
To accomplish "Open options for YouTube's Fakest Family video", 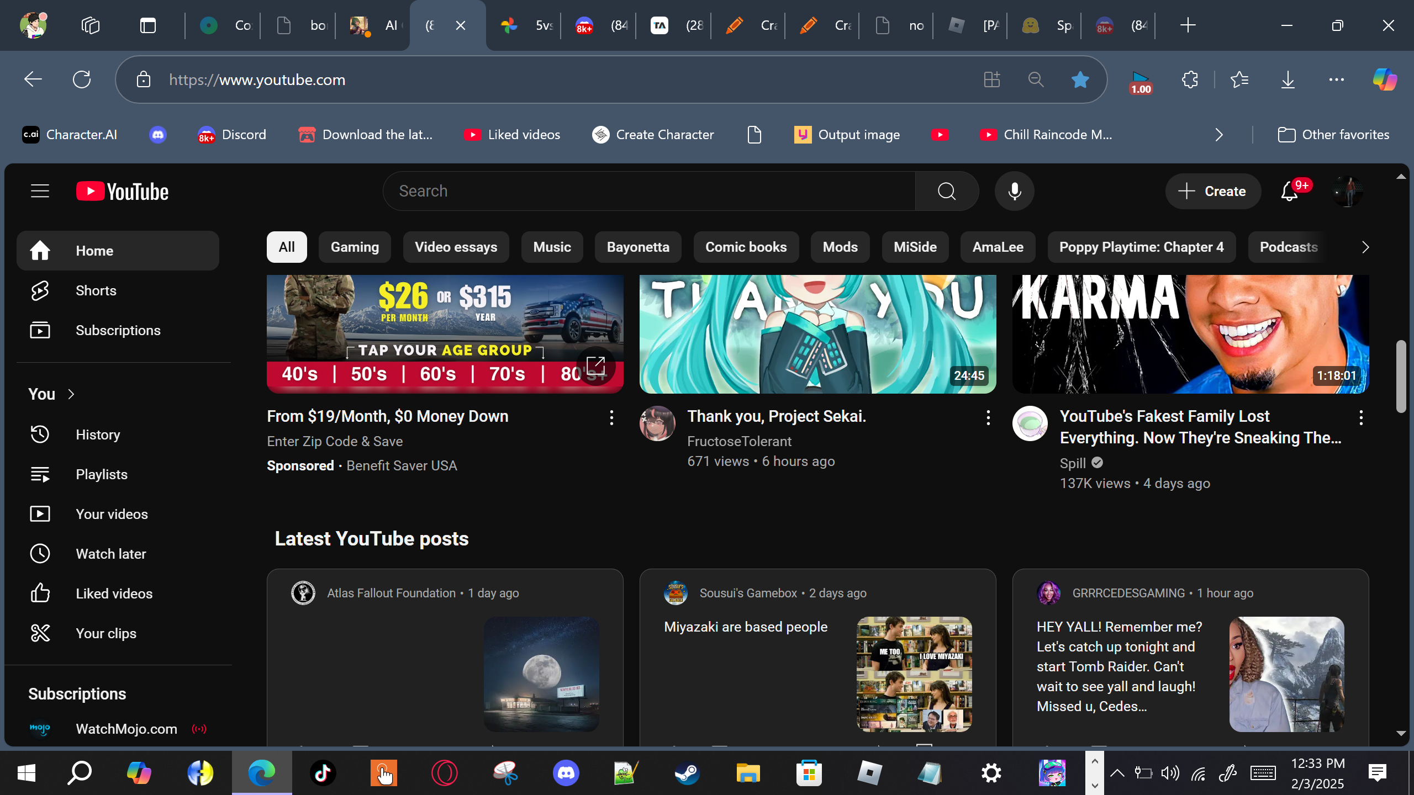I will 1361,418.
